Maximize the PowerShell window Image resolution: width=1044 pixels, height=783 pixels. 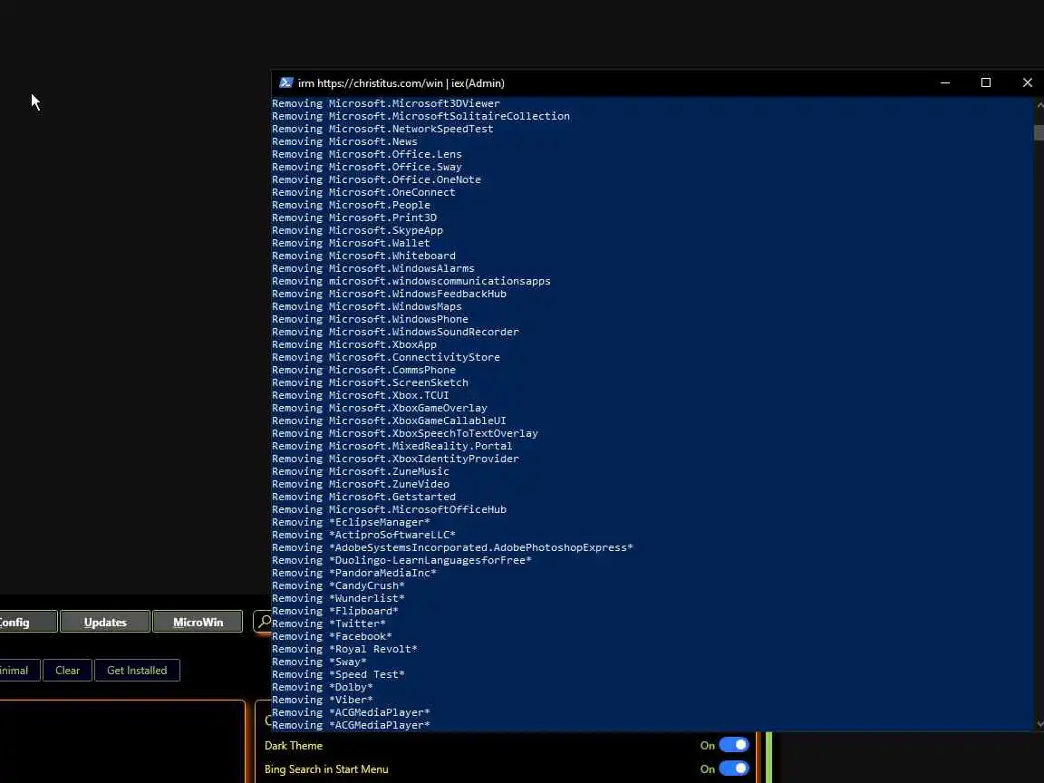(x=986, y=82)
